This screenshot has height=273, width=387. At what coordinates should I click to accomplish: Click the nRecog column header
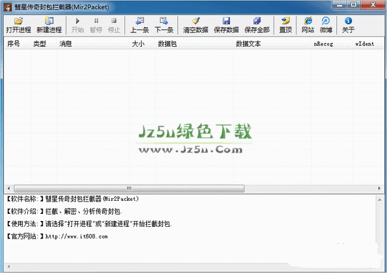click(331, 44)
